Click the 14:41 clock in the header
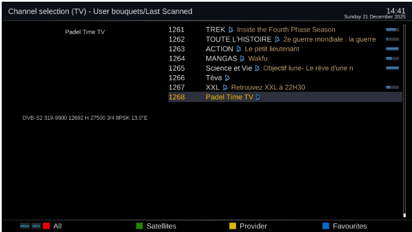Image resolution: width=412 pixels, height=232 pixels. pyautogui.click(x=395, y=10)
